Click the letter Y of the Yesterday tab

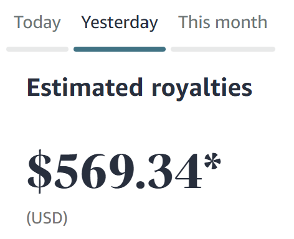(x=87, y=22)
